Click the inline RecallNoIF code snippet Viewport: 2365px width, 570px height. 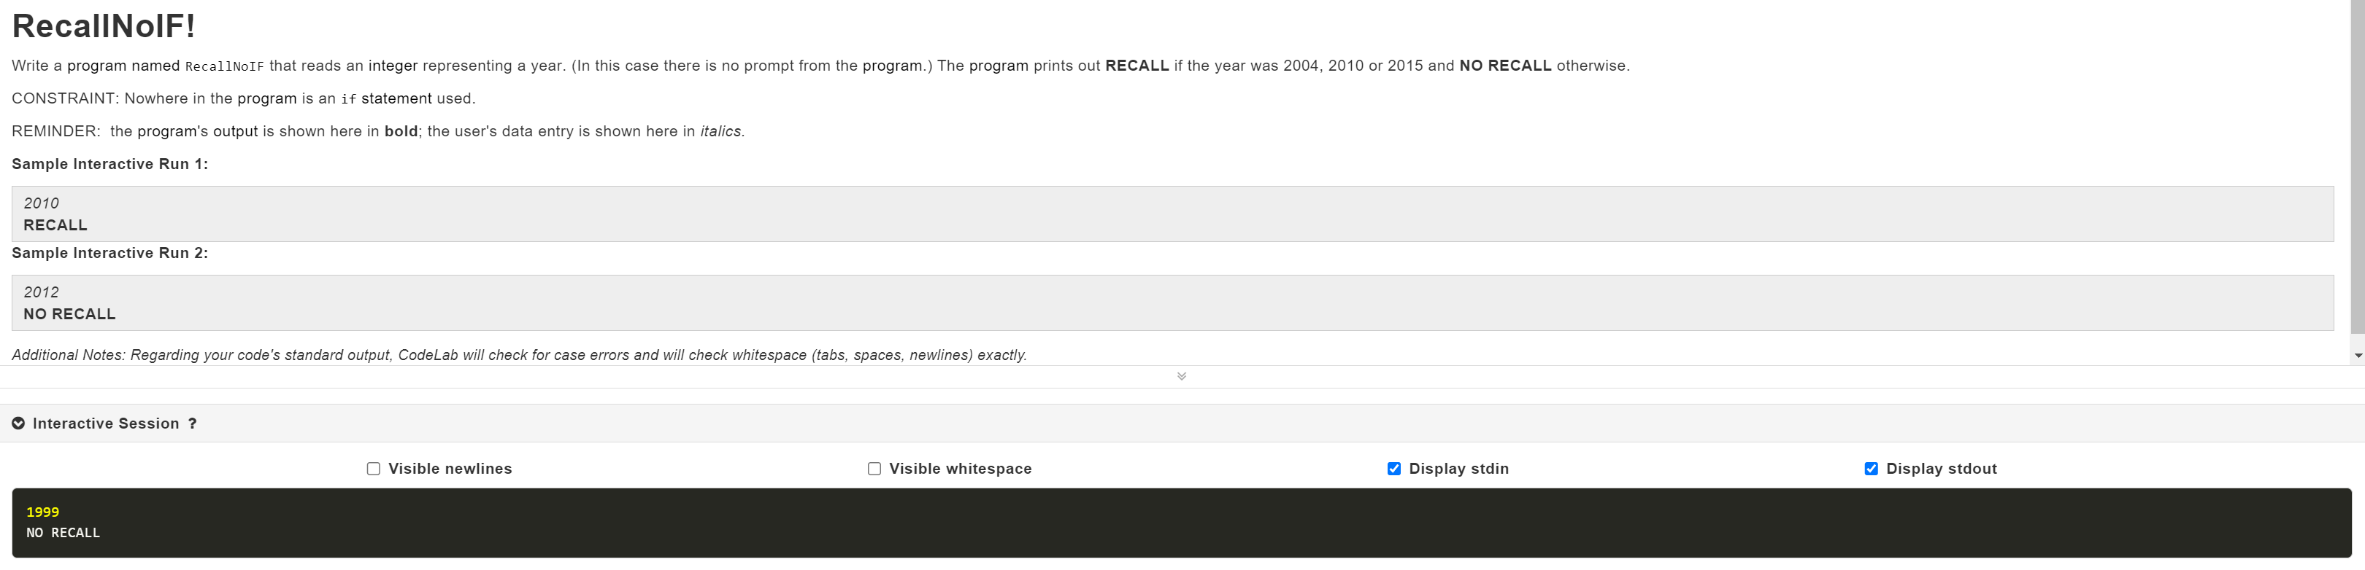pyautogui.click(x=223, y=65)
